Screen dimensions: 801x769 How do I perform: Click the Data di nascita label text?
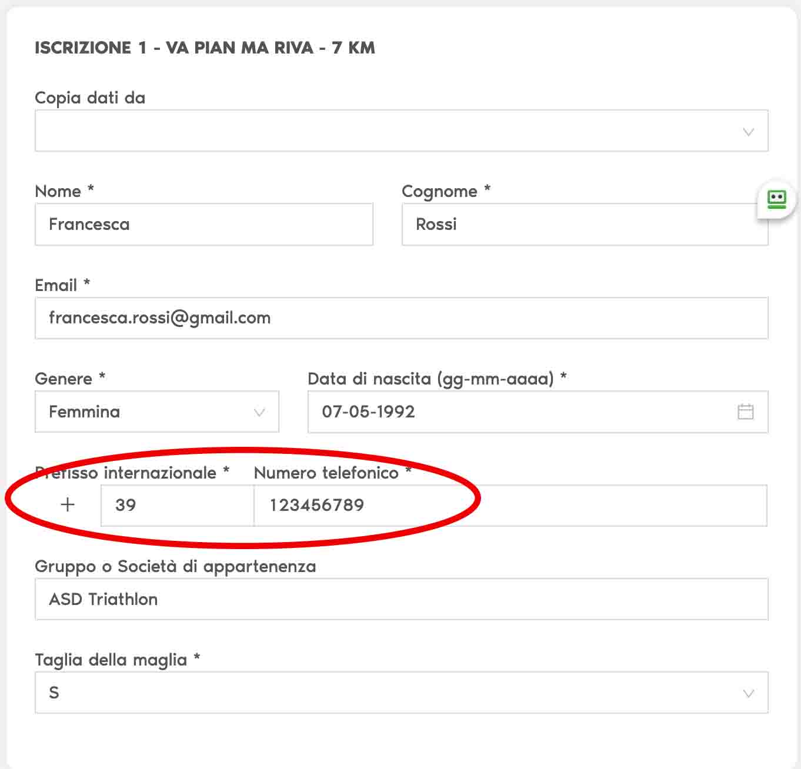(x=430, y=379)
